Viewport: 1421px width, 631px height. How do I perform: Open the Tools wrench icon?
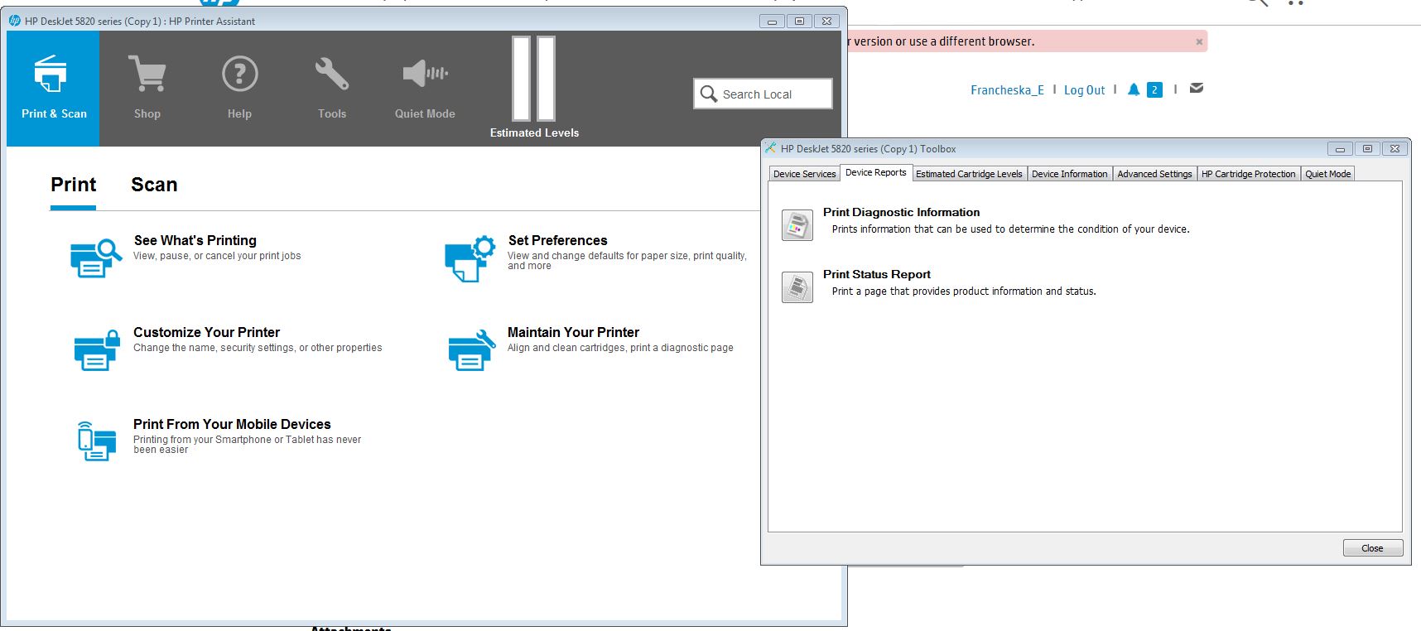tap(332, 74)
